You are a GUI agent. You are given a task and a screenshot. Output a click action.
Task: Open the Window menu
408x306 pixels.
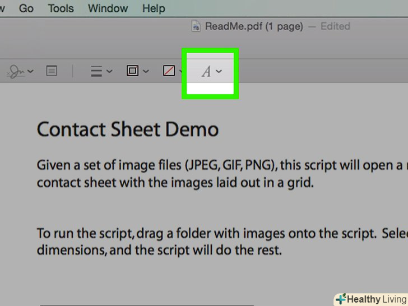click(107, 8)
